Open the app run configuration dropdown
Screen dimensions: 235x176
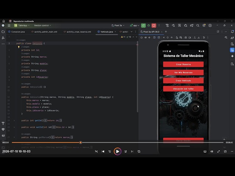(x=135, y=25)
